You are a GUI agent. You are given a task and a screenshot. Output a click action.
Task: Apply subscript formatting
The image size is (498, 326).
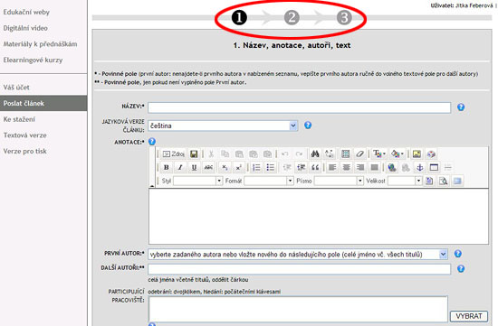[225, 167]
